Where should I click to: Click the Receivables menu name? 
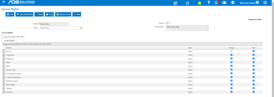tap(10, 85)
